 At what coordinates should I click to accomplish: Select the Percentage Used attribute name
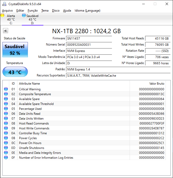point(30,109)
